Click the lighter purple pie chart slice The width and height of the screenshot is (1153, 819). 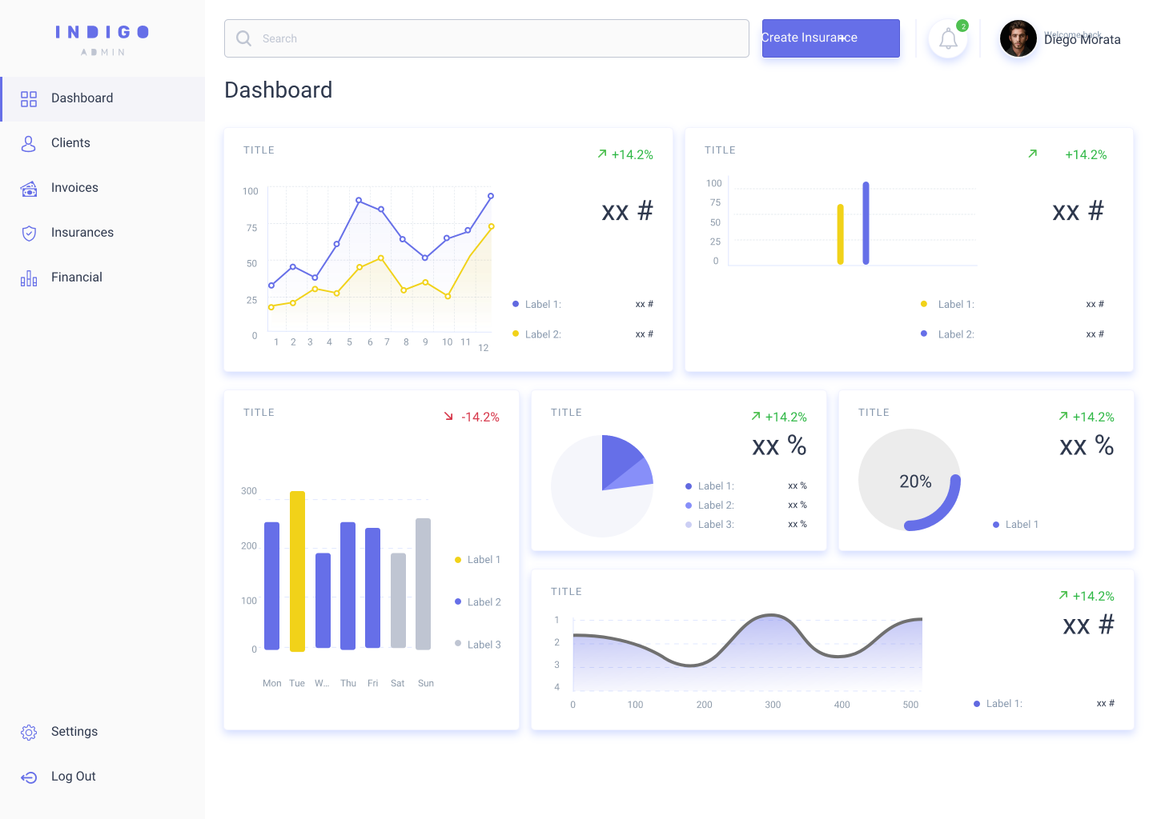(x=636, y=475)
